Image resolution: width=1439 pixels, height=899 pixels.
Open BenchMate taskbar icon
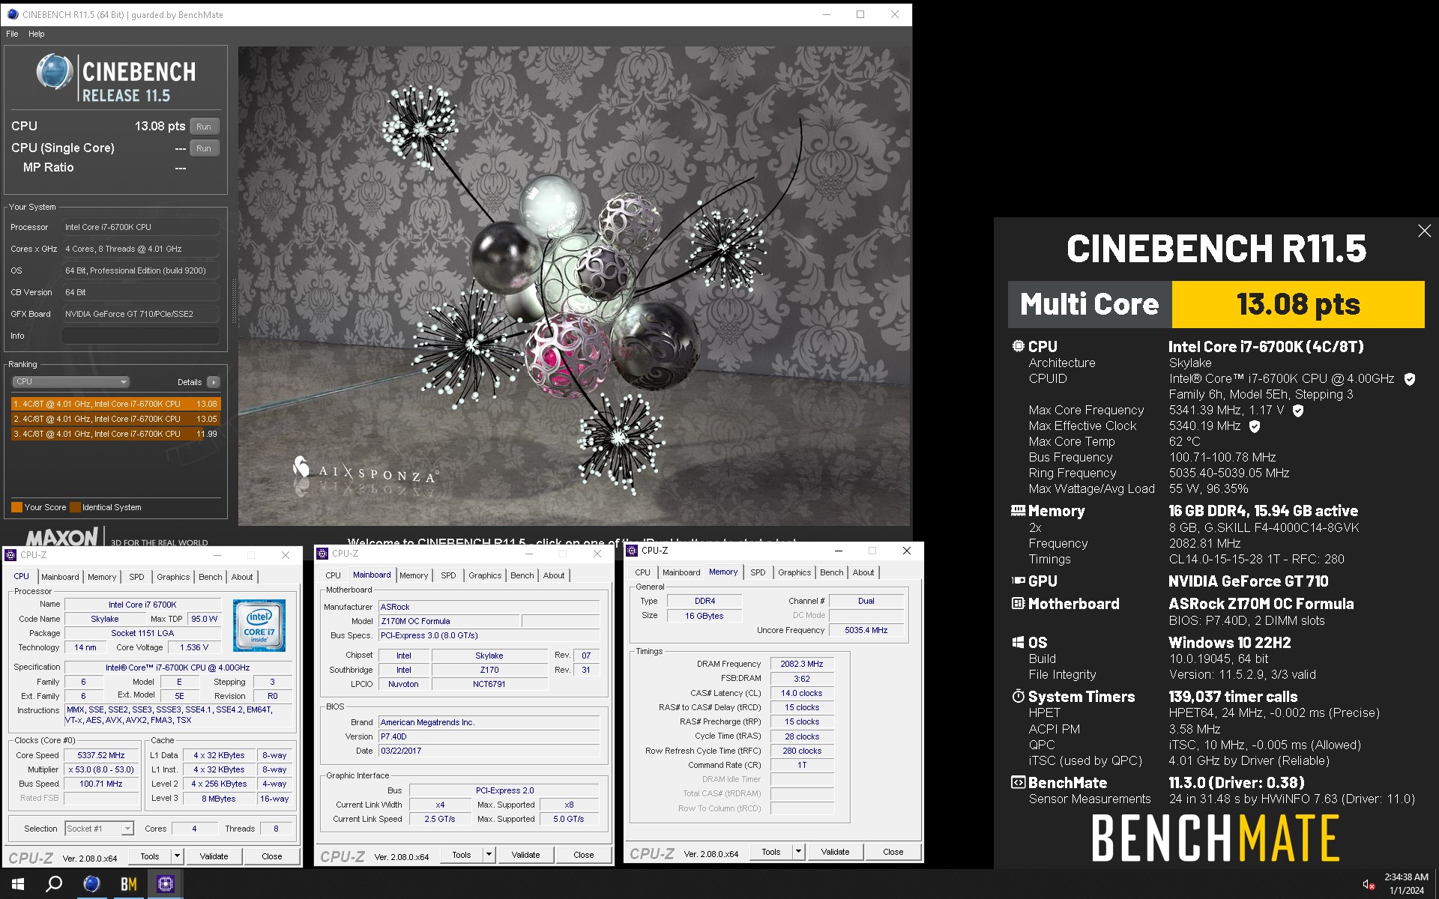[x=129, y=884]
